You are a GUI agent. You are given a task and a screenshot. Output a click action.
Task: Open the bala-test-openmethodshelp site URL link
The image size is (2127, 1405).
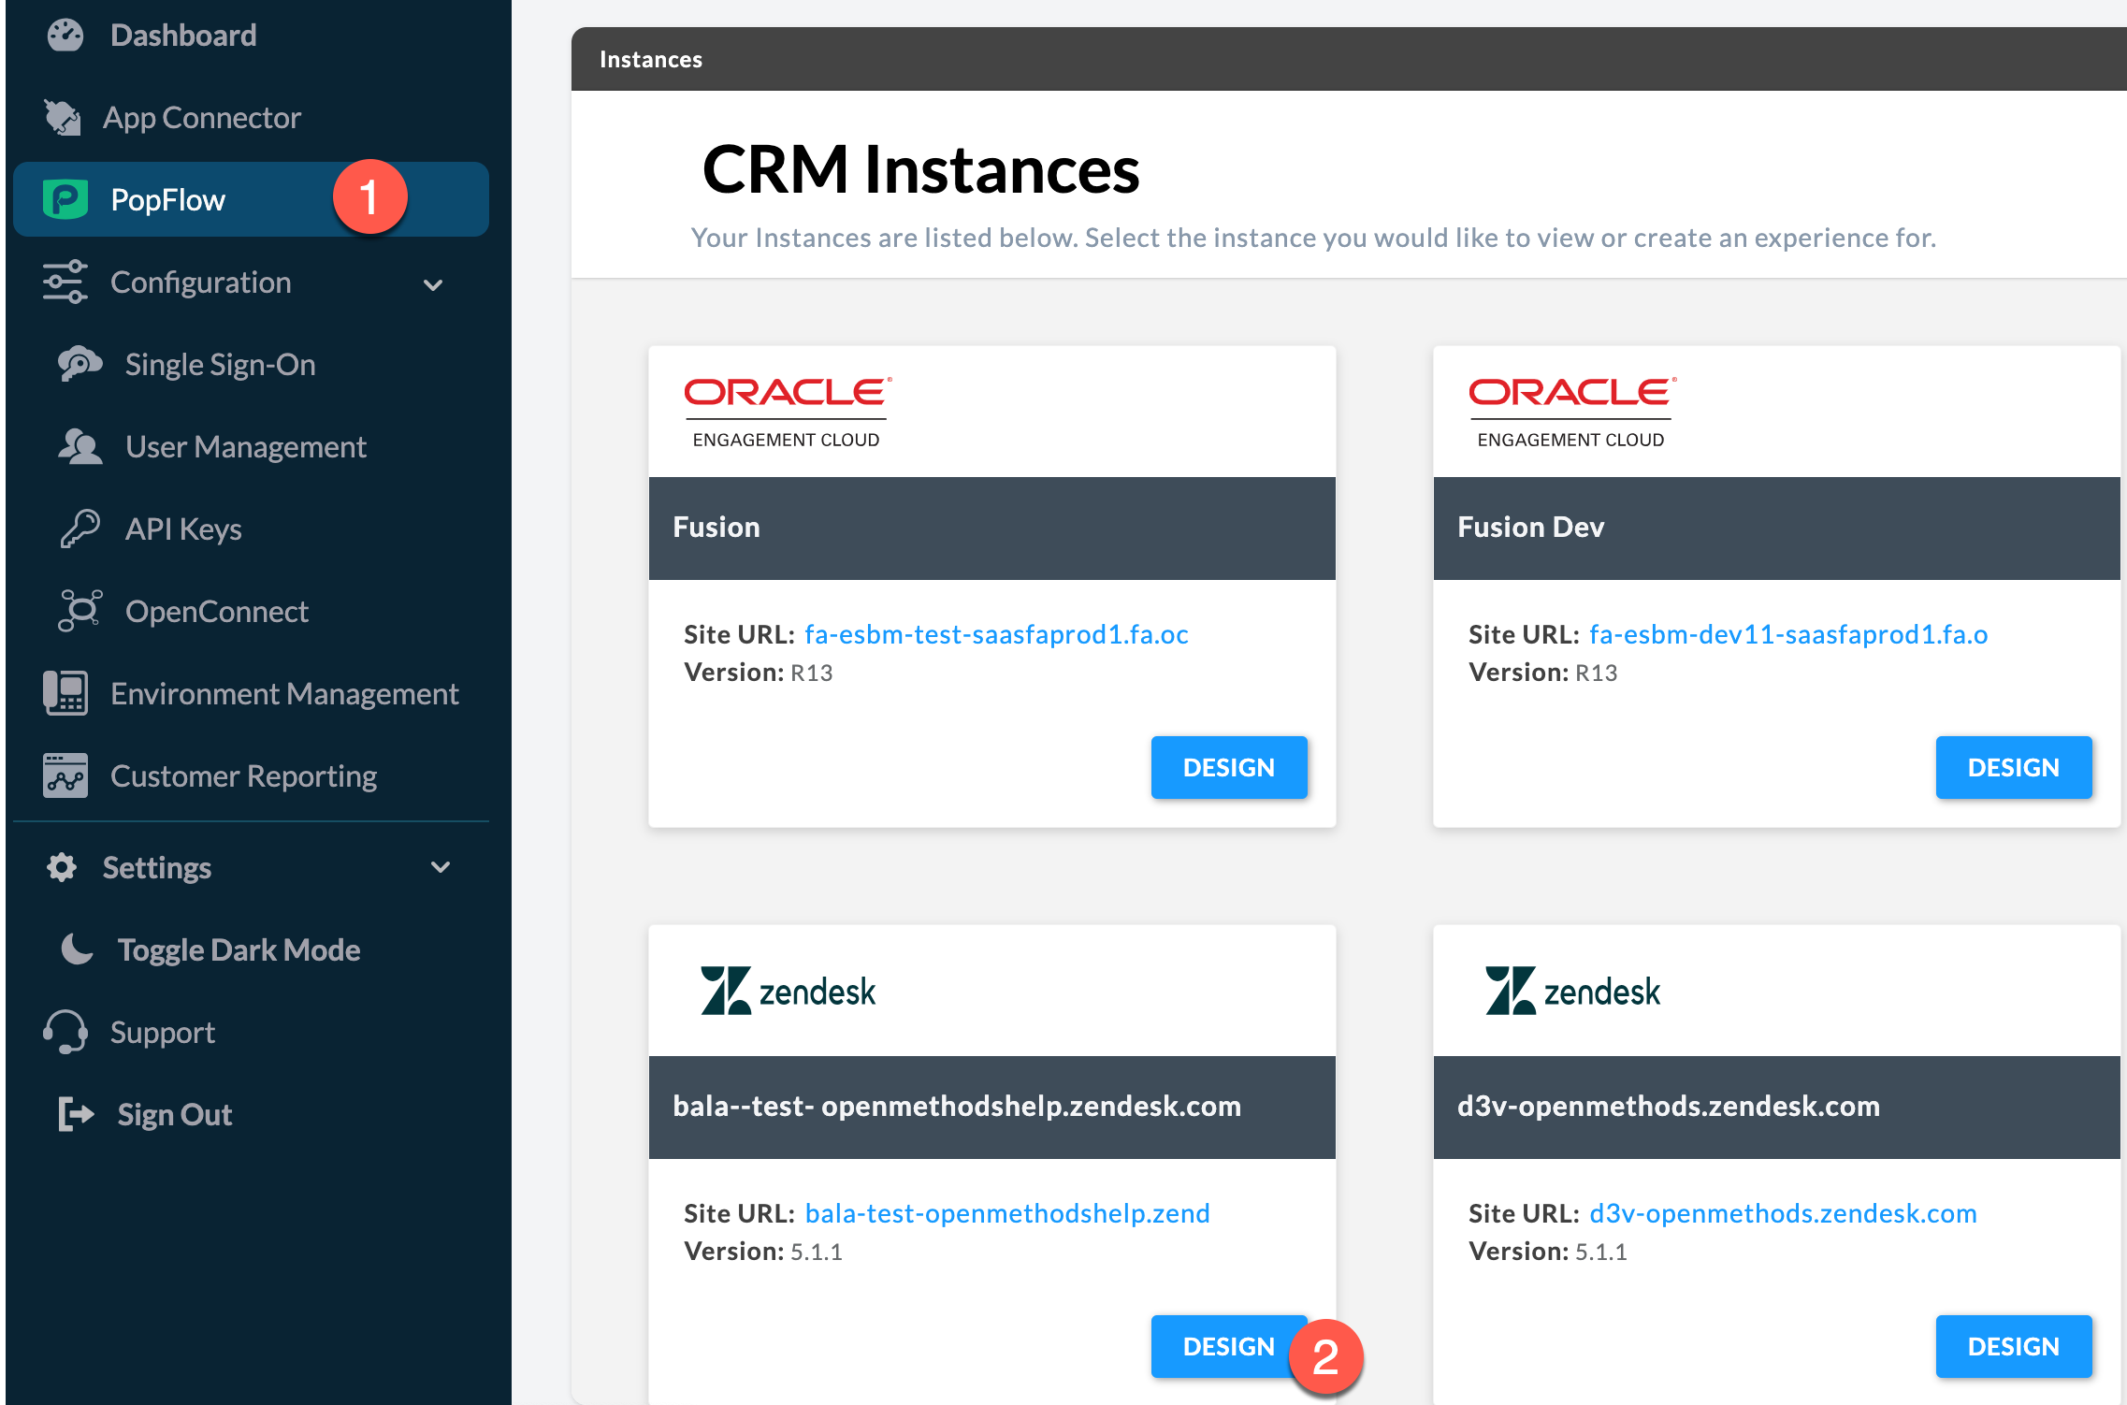tap(1007, 1213)
